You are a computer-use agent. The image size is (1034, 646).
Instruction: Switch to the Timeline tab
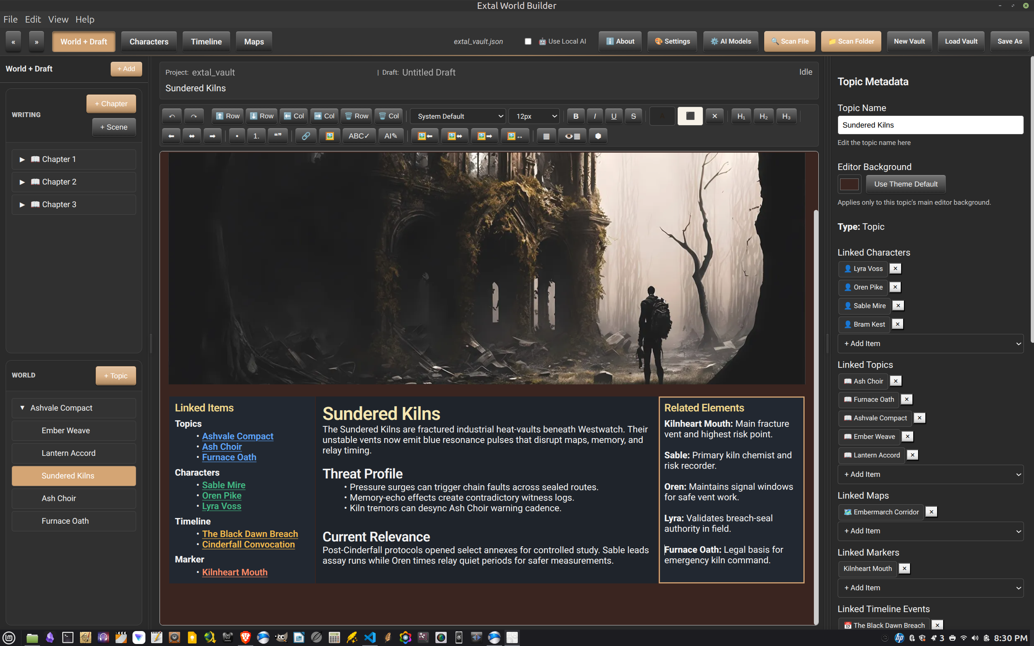pos(206,42)
